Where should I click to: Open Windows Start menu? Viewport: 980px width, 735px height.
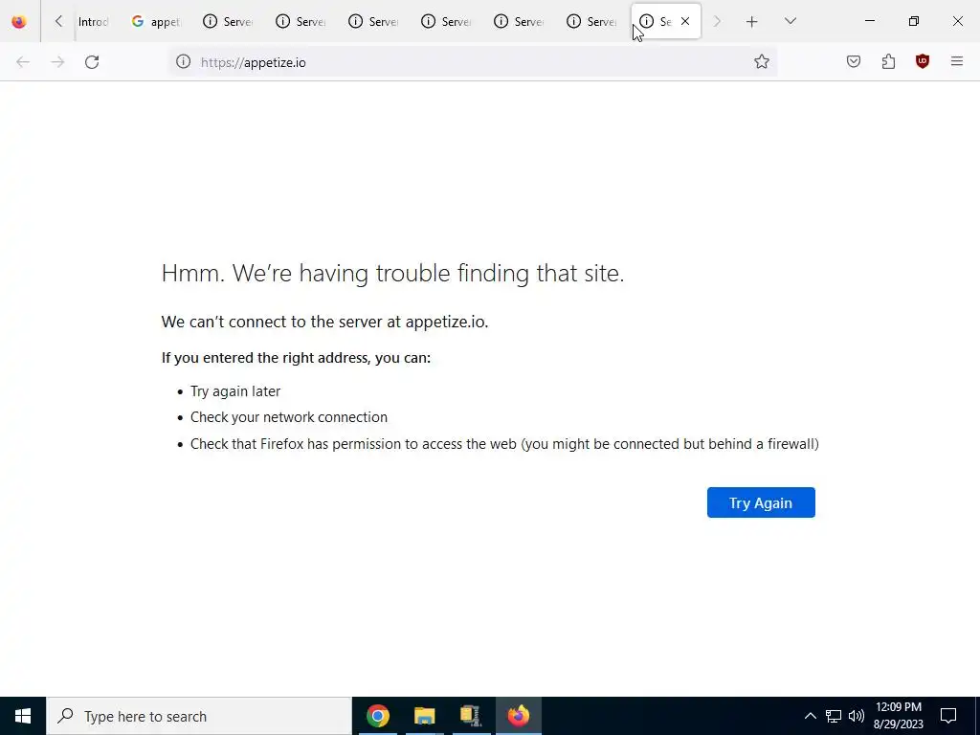(x=23, y=716)
